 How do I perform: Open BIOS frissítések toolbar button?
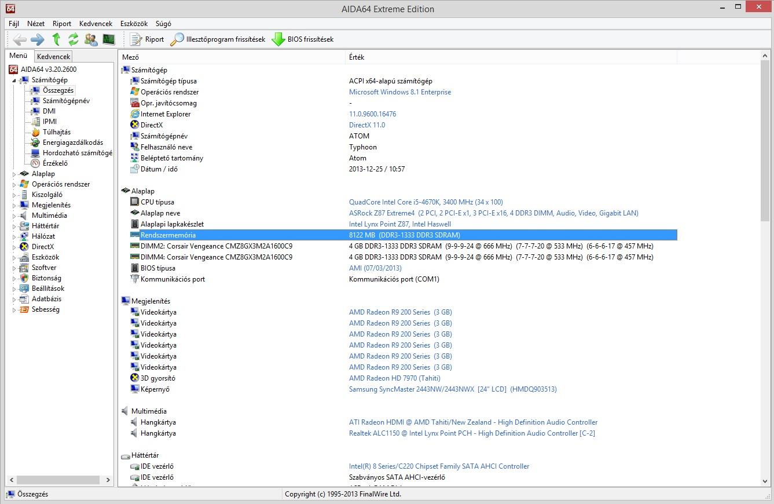pyautogui.click(x=303, y=39)
